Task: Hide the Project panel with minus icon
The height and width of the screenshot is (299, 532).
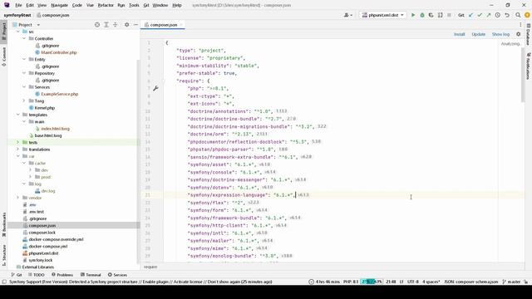Action: (135, 25)
